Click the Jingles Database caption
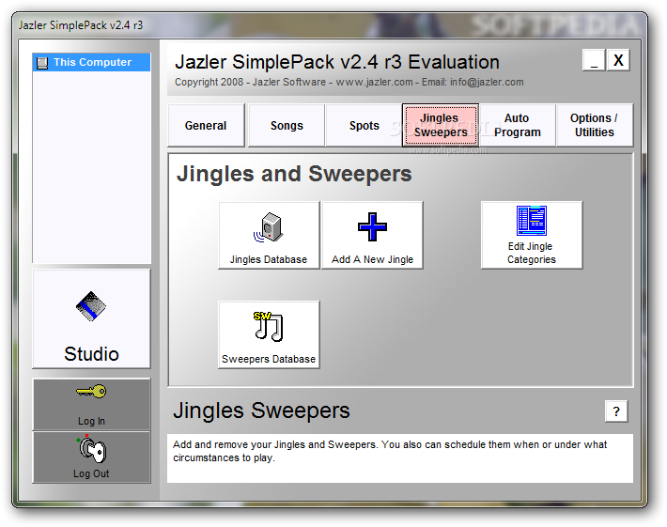Screen dimensions: 667x527 (x=269, y=259)
